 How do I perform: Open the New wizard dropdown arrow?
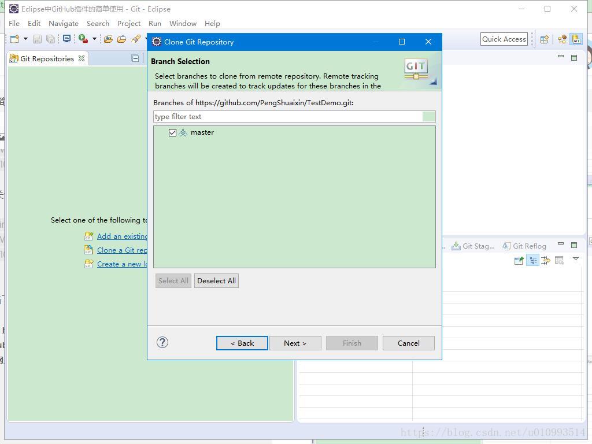pos(25,39)
